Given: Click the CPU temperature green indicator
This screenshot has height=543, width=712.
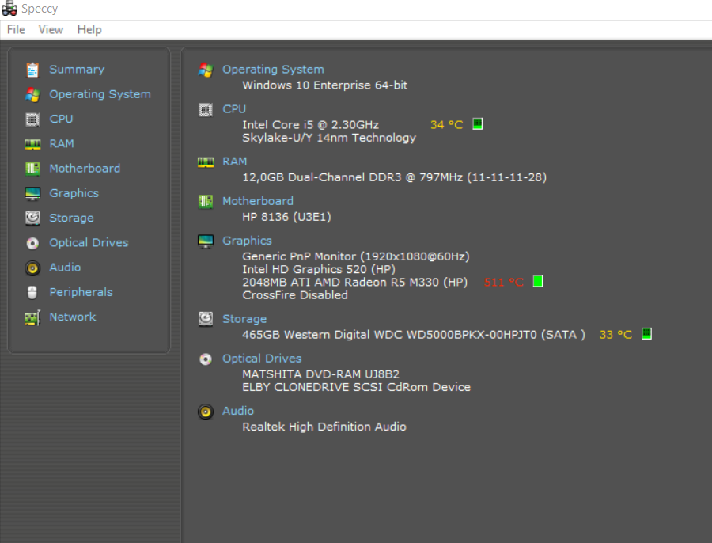Looking at the screenshot, I should [477, 123].
